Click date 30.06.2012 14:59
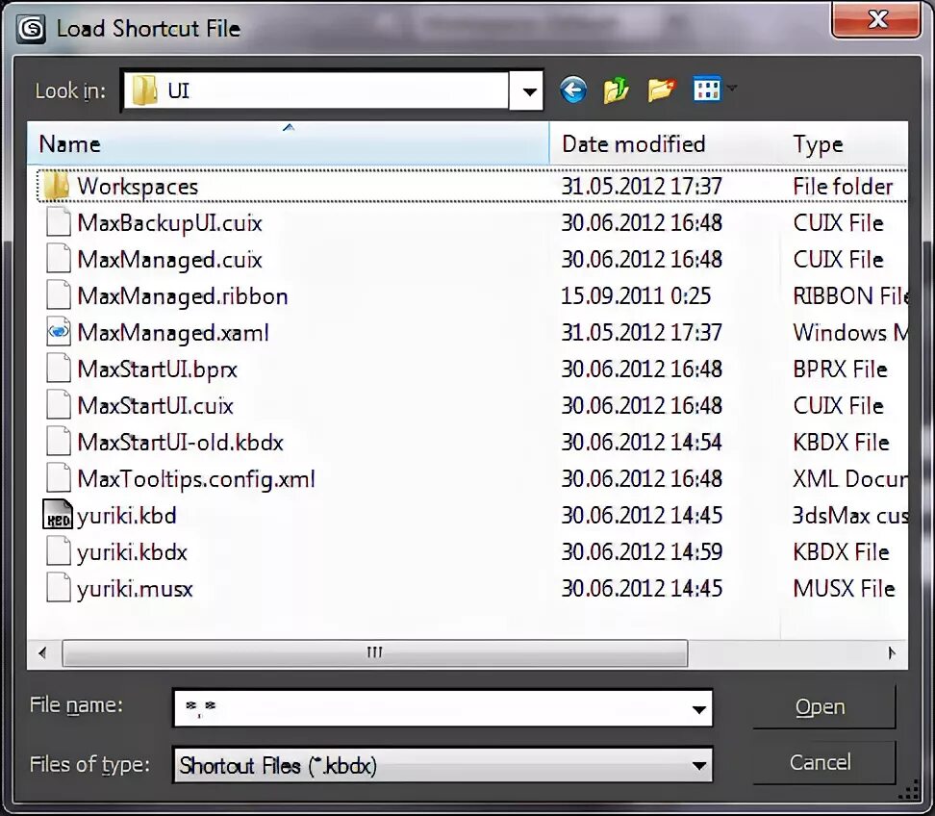This screenshot has width=935, height=816. click(642, 551)
